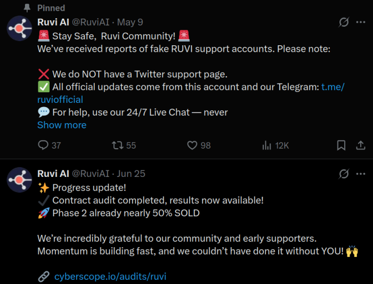Open the Jun 25 post timestamp
This screenshot has height=284, width=373.
(x=131, y=174)
